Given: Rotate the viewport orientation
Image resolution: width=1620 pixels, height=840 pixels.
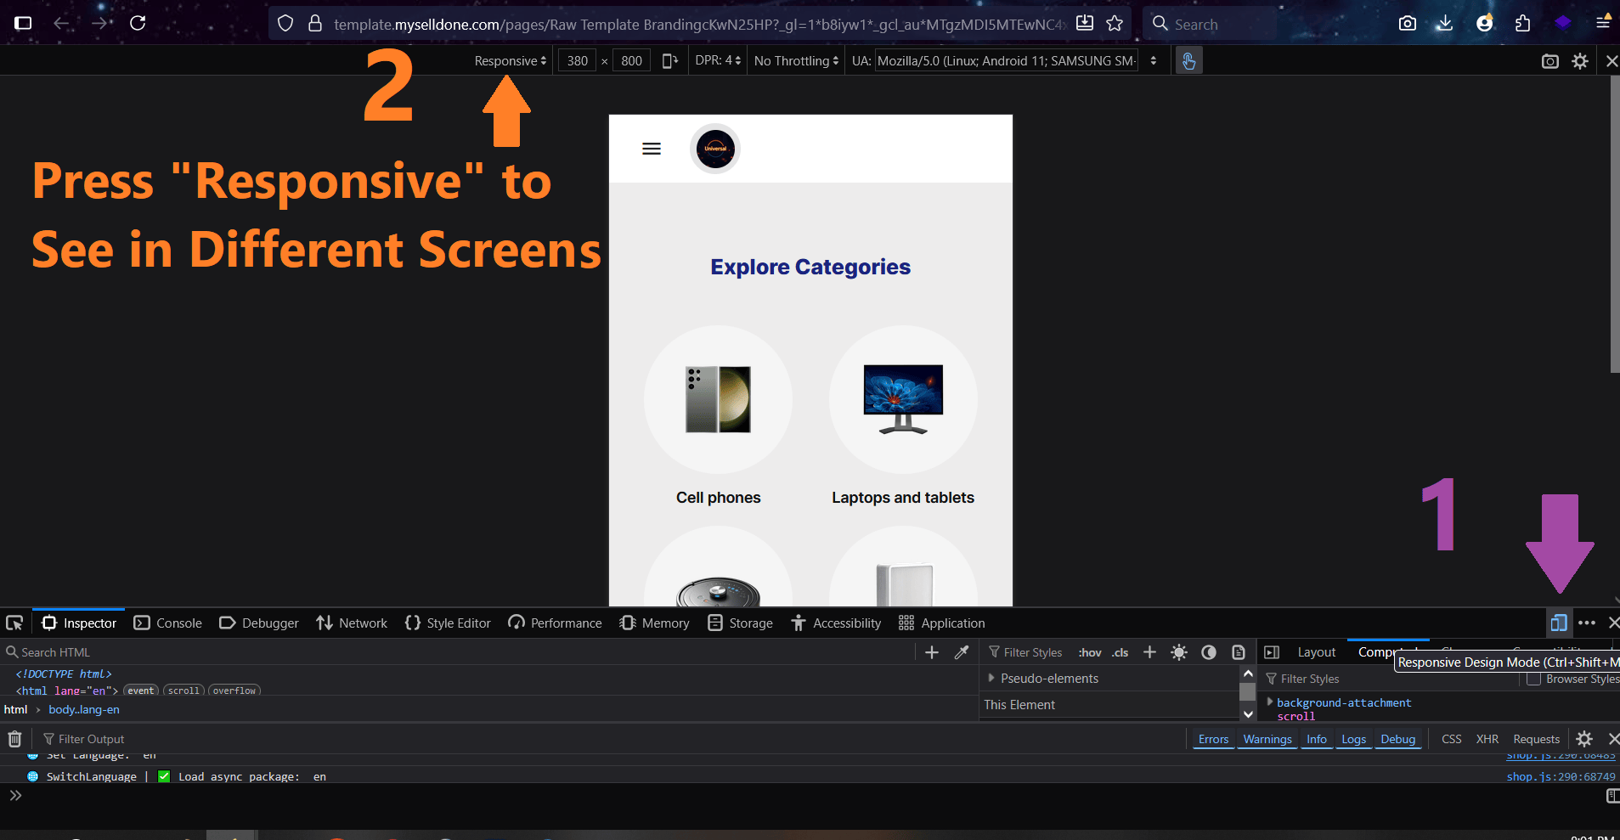Looking at the screenshot, I should click(x=670, y=60).
